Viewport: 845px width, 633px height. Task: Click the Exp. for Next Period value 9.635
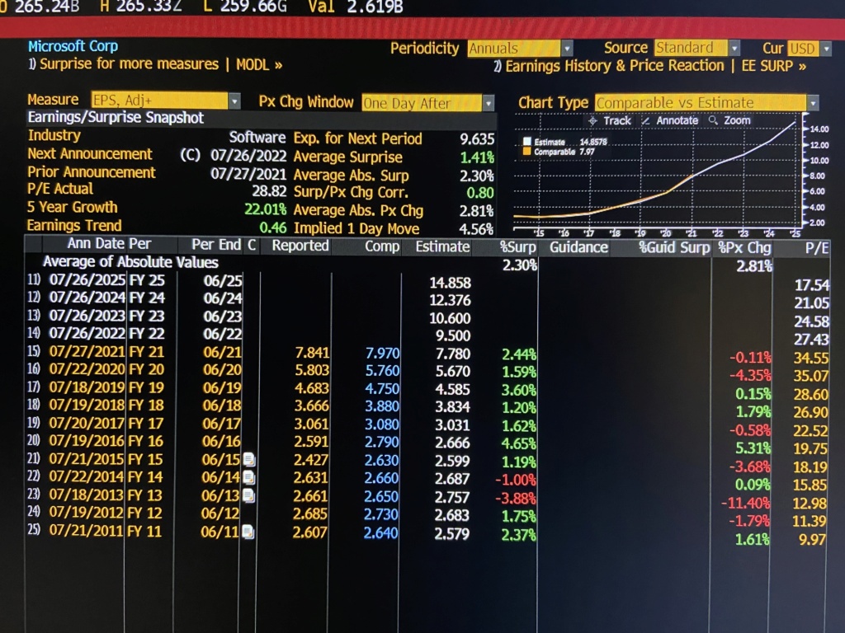point(477,139)
